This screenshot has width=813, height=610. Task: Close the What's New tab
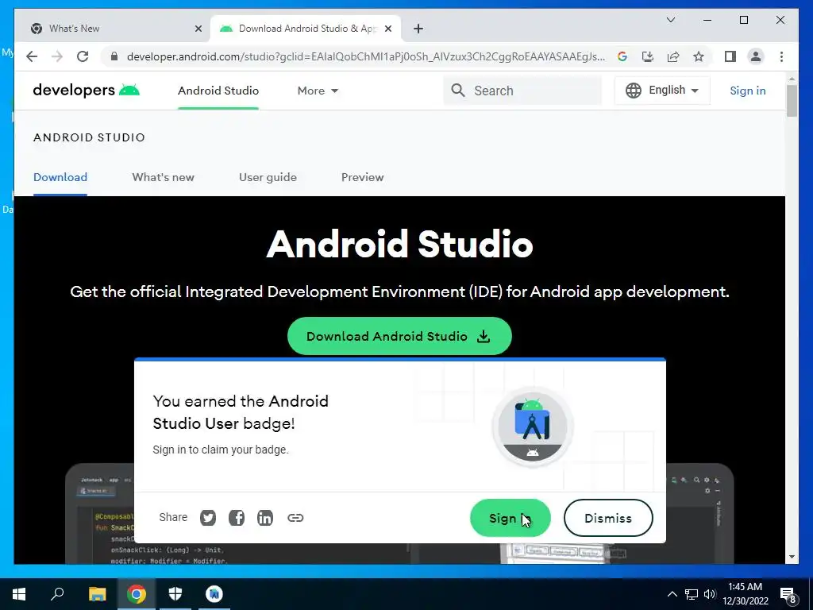click(x=198, y=29)
